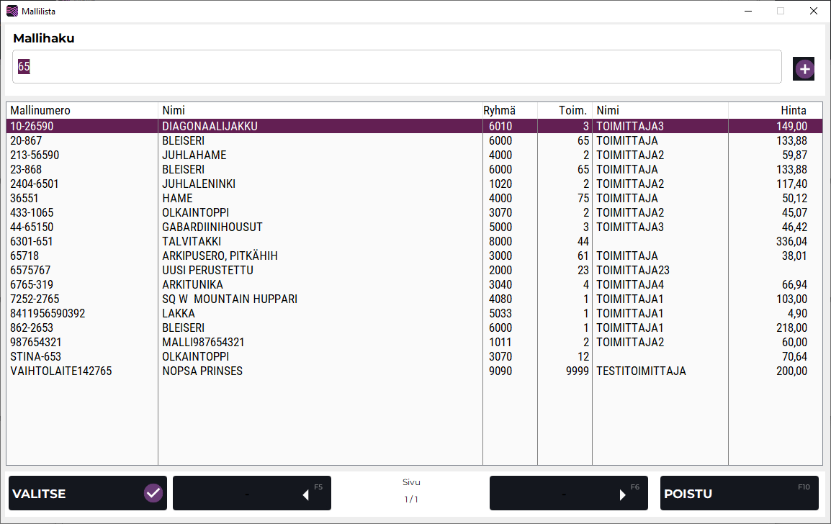Screen dimensions: 831x524
Task: Click the checkmark icon on VALITSE
Action: (153, 493)
